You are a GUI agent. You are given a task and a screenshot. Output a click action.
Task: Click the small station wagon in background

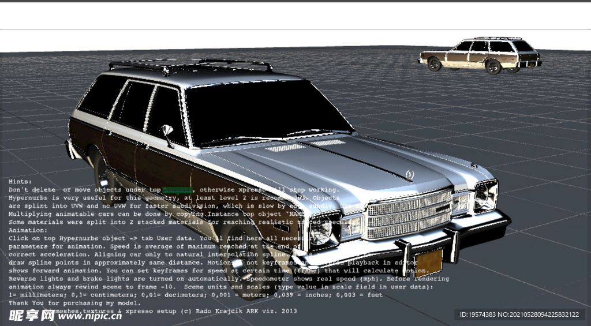click(480, 55)
